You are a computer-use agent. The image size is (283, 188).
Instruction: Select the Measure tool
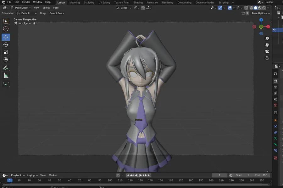[6, 76]
